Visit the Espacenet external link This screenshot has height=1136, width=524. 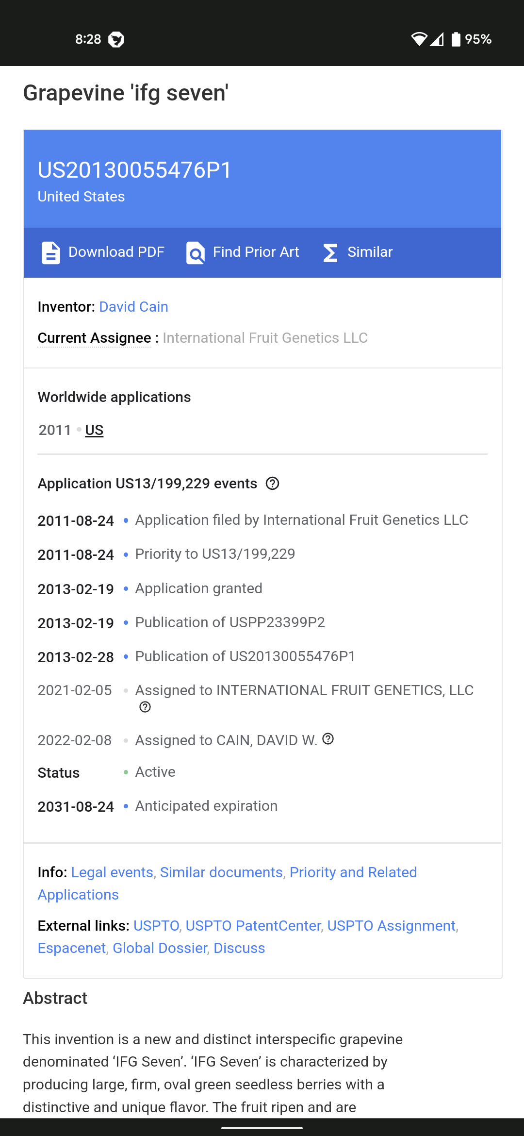point(72,948)
